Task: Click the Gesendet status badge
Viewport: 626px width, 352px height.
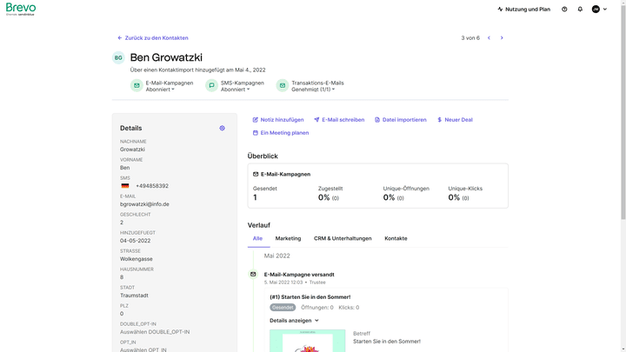Action: click(283, 308)
